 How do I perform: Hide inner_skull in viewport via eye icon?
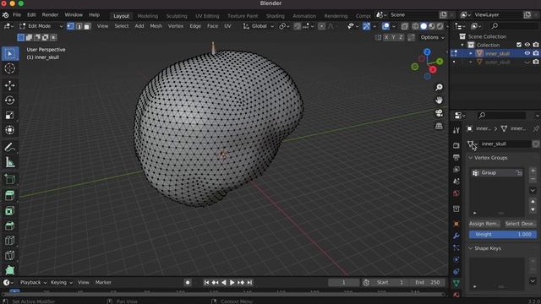pyautogui.click(x=527, y=53)
